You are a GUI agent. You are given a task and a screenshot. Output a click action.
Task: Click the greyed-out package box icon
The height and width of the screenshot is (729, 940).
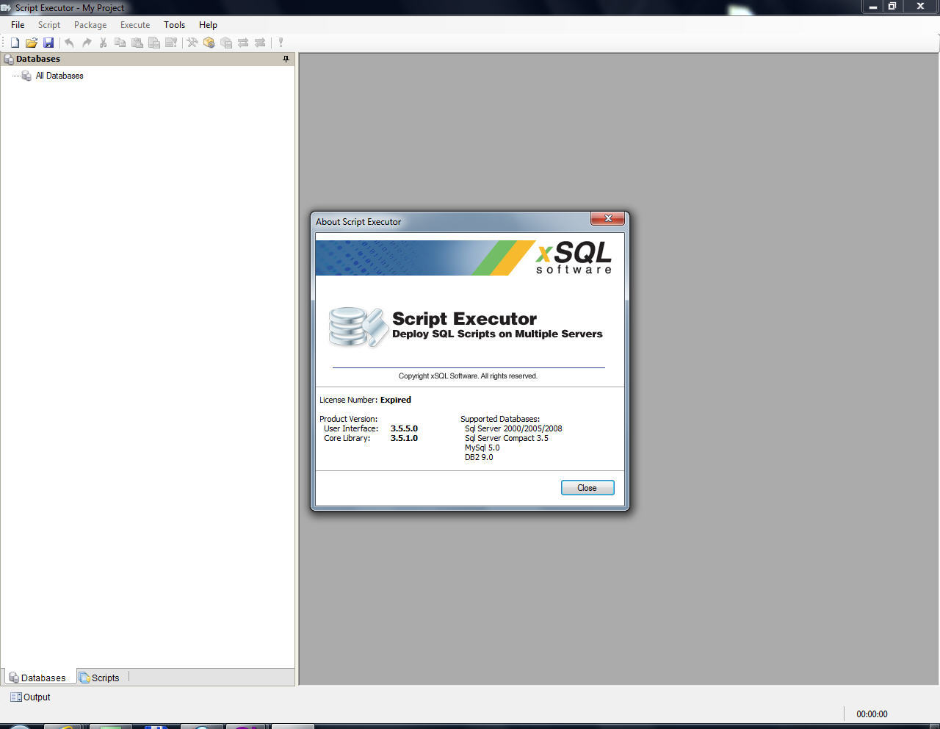tap(226, 43)
